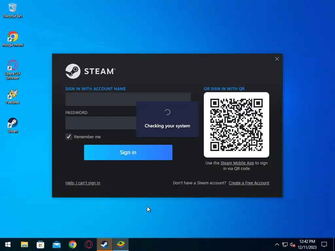
Task: Expand the hidden system tray icons
Action: coord(277,244)
